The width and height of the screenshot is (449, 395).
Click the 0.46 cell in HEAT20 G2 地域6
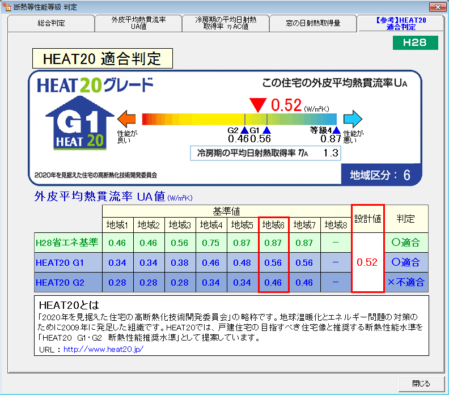coord(273,283)
